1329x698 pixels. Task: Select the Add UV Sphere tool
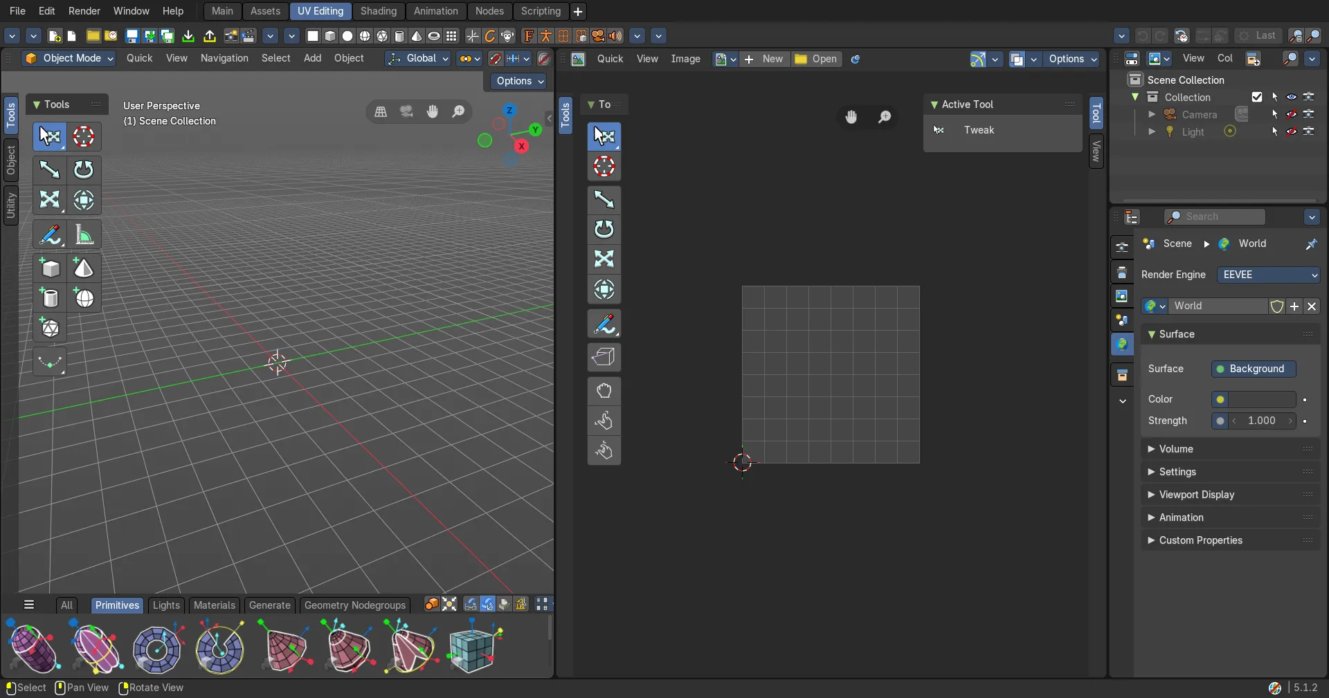(84, 298)
